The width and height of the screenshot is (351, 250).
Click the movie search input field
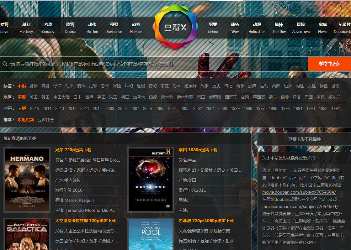click(x=154, y=64)
